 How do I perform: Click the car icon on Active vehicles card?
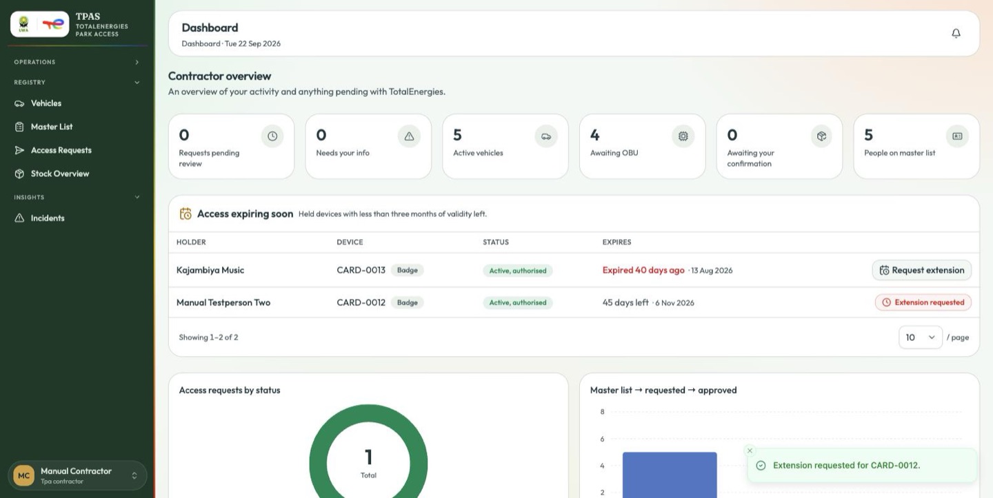[x=546, y=136]
